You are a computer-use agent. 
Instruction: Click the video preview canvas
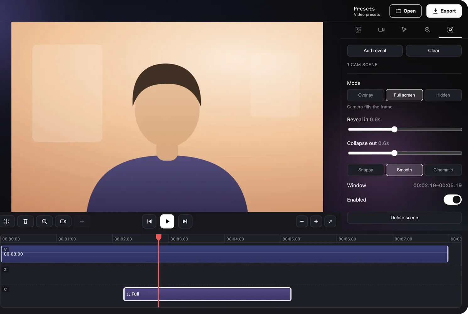pos(167,117)
